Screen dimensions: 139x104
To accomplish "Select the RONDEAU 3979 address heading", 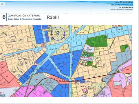I will coord(126,8).
